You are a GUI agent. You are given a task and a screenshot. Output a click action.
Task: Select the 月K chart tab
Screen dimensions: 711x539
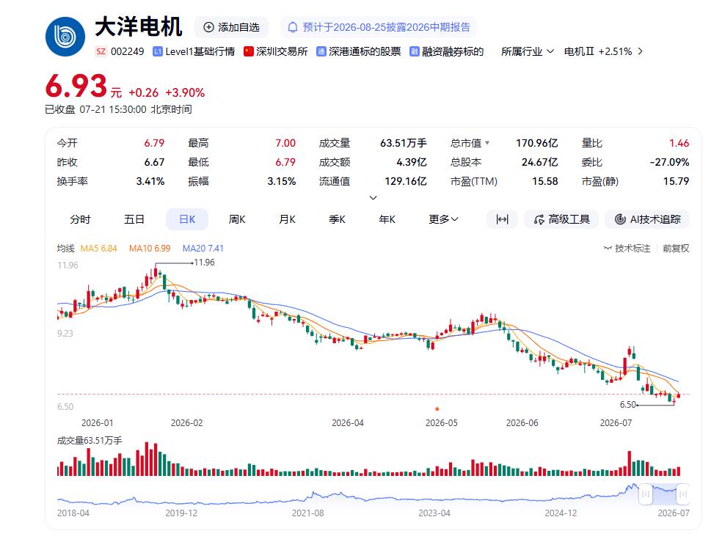point(287,219)
